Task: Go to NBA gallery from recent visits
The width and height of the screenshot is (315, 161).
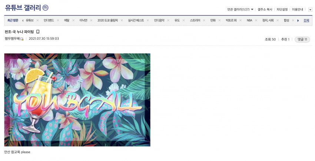Action: point(249,20)
